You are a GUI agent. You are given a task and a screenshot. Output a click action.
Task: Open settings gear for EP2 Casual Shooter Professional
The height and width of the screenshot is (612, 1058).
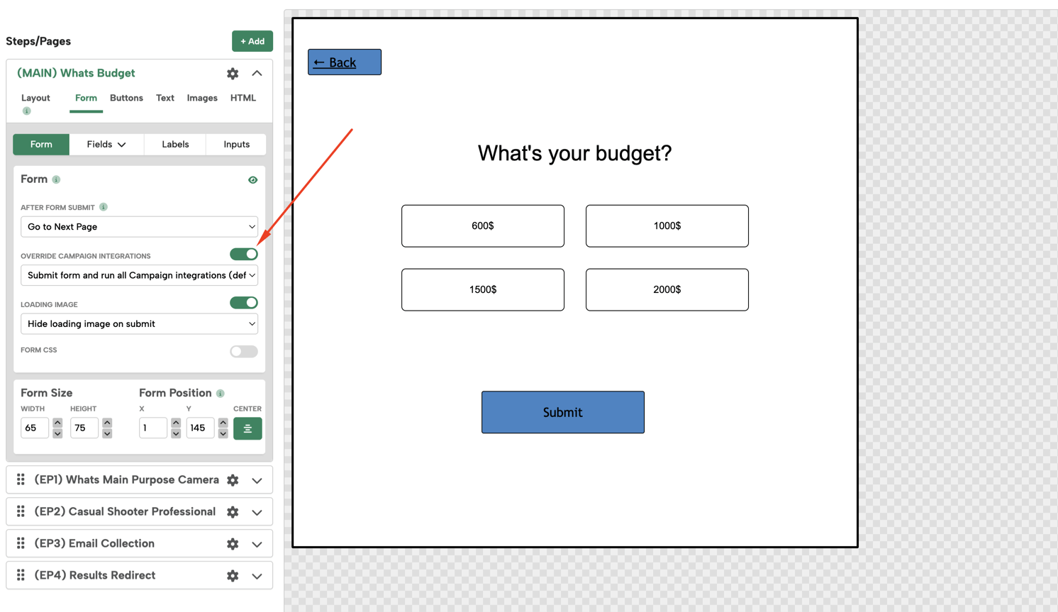click(233, 512)
